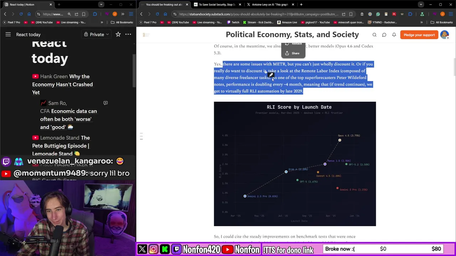Open main browser menu in Substack window
This screenshot has width=456, height=256.
pyautogui.click(x=450, y=14)
